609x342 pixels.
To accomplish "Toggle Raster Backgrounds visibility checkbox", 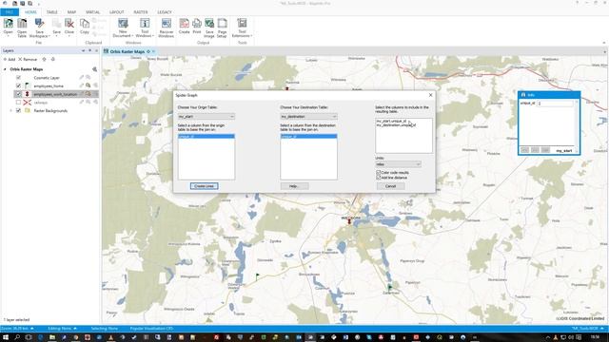I will point(18,110).
